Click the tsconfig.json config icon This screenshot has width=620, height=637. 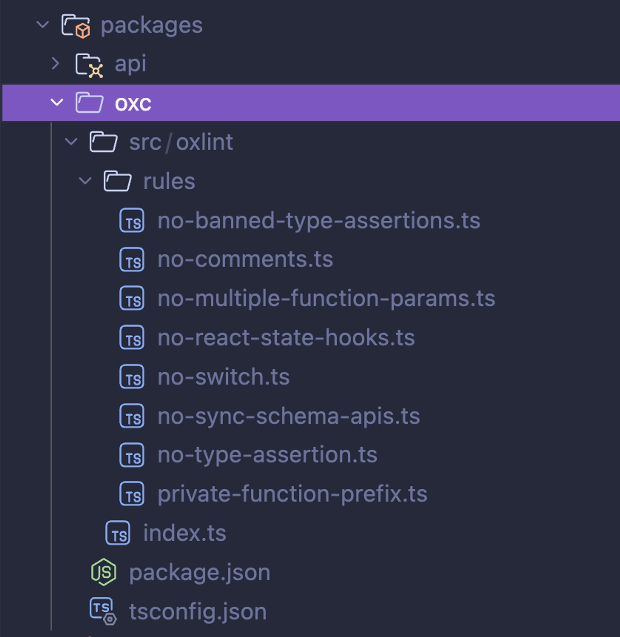[x=103, y=611]
